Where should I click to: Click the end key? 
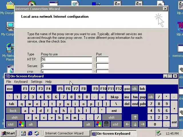point(135,104)
